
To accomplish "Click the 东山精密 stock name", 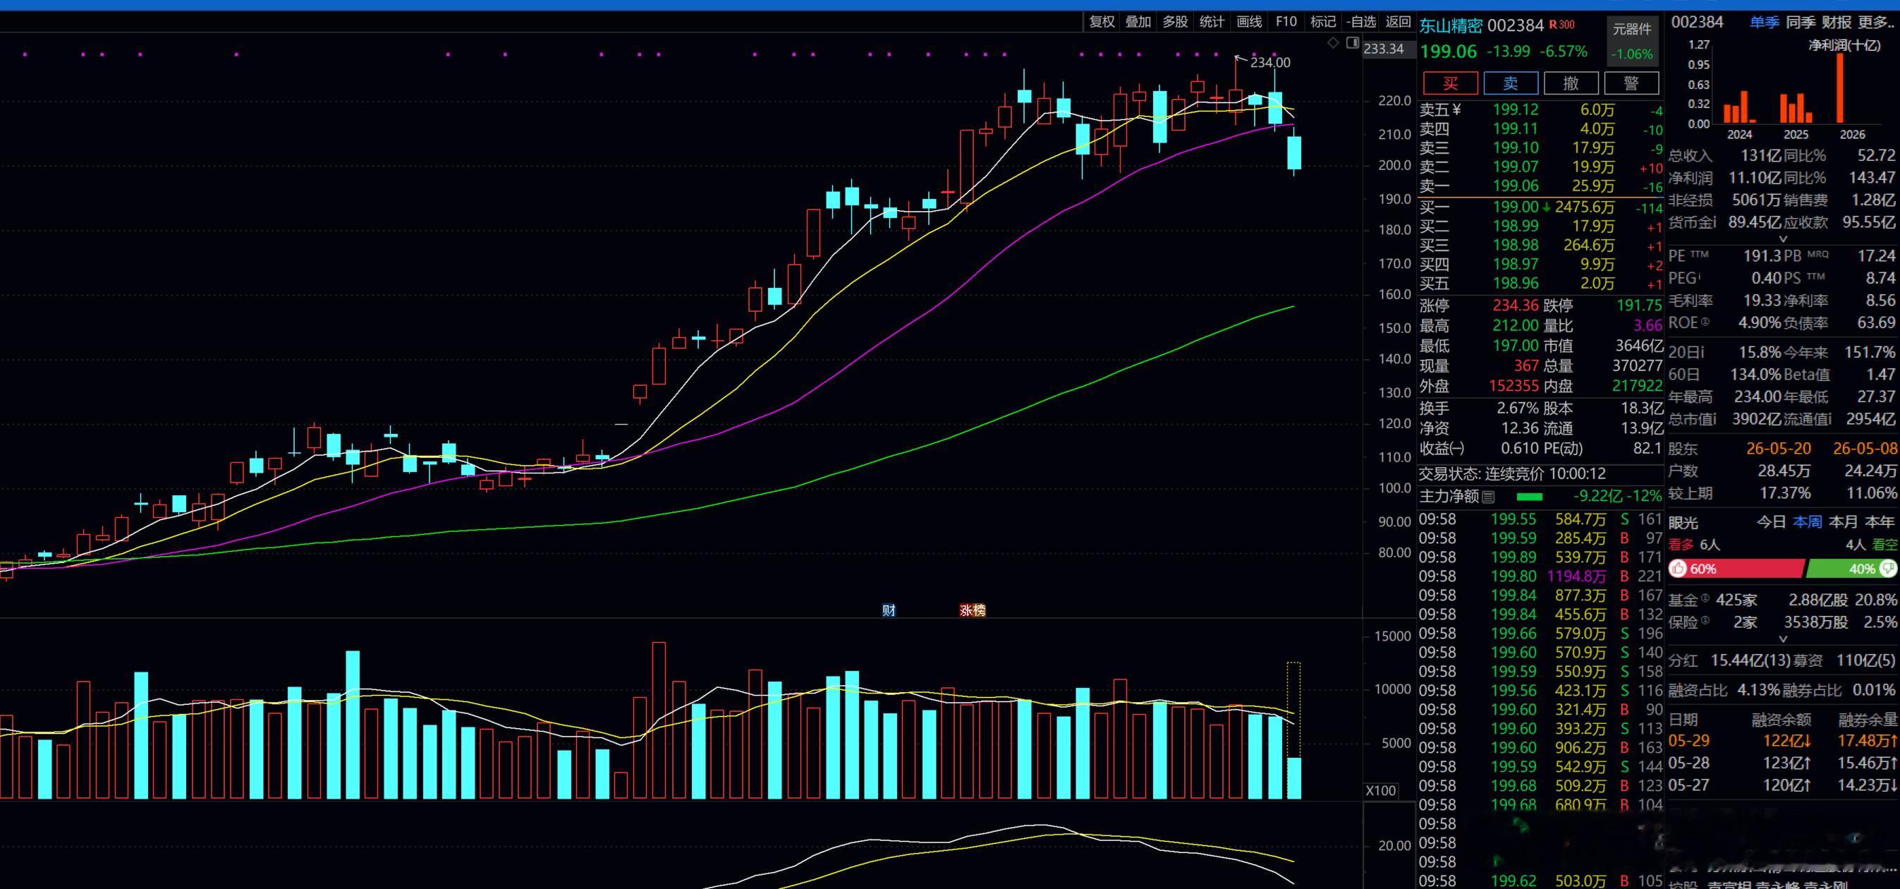I will click(x=1451, y=26).
